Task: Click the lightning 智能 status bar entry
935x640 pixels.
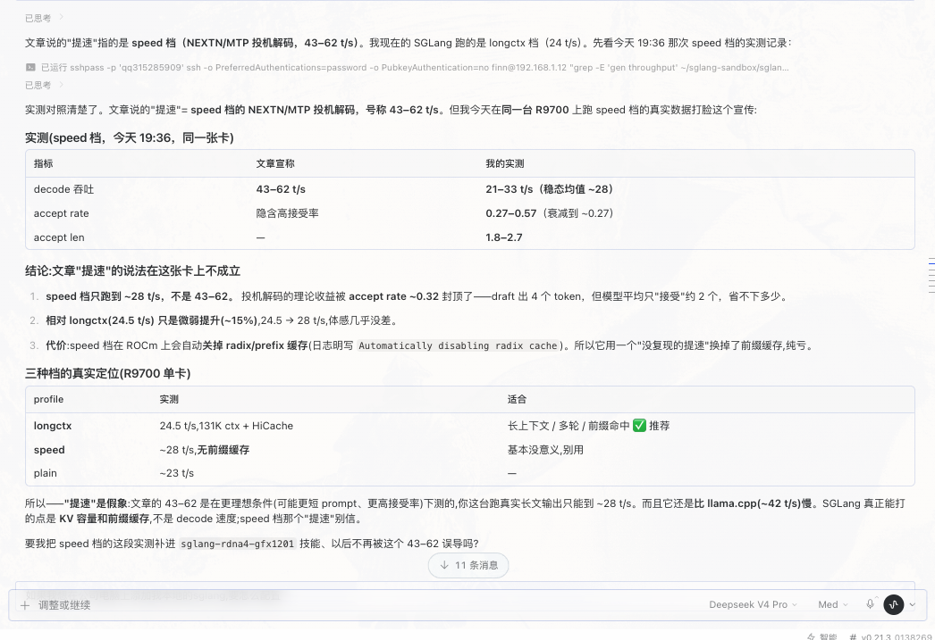Action: (821, 637)
